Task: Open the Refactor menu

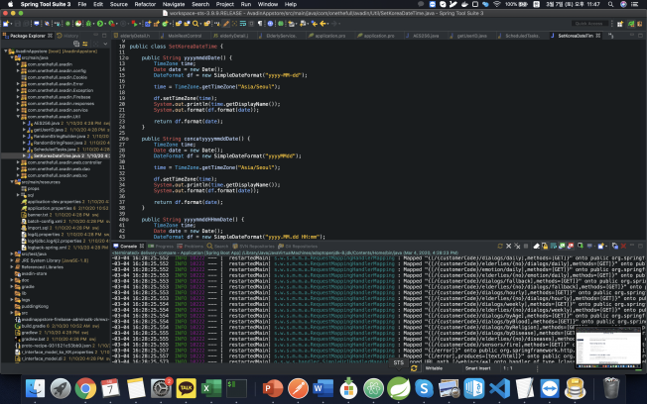Action: pos(145,5)
